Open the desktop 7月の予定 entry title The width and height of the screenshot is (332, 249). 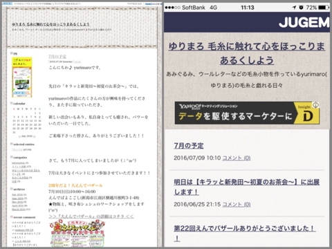(57, 57)
